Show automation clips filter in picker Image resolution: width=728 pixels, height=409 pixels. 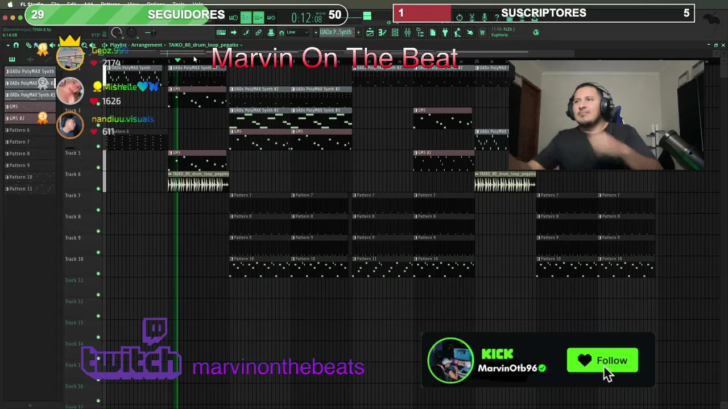tap(48, 59)
